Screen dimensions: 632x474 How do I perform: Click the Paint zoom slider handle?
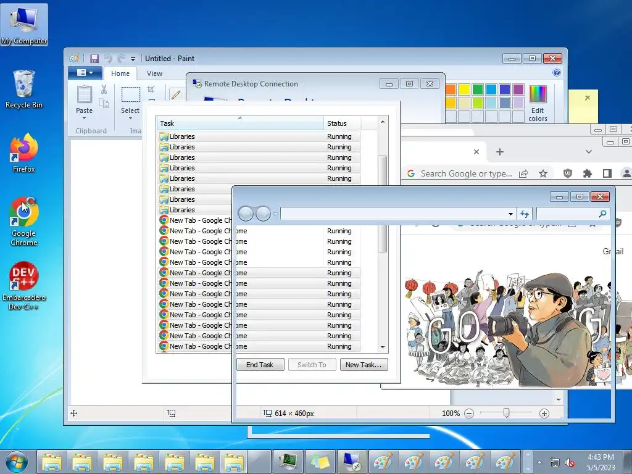click(x=506, y=413)
